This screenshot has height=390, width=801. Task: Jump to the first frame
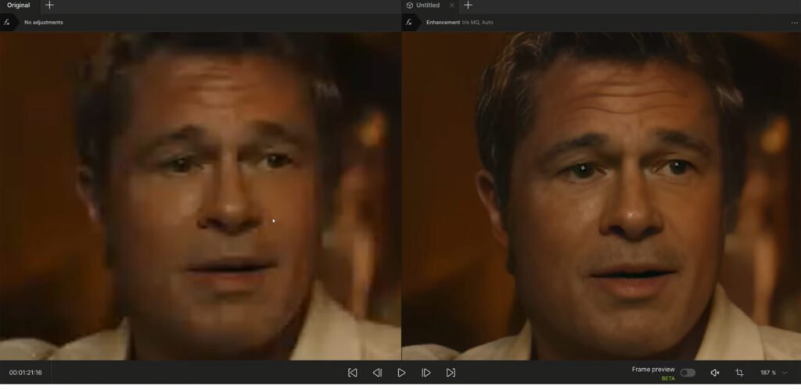353,373
